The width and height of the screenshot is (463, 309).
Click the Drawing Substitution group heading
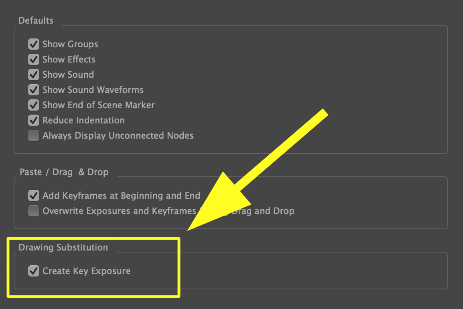(63, 247)
